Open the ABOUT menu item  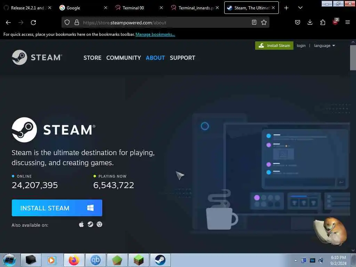(155, 58)
